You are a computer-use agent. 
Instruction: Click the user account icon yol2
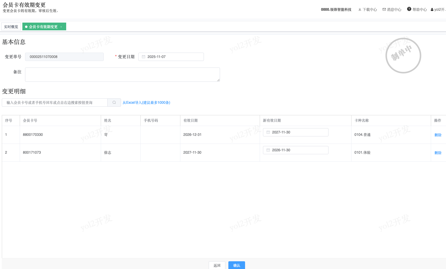tap(432, 10)
